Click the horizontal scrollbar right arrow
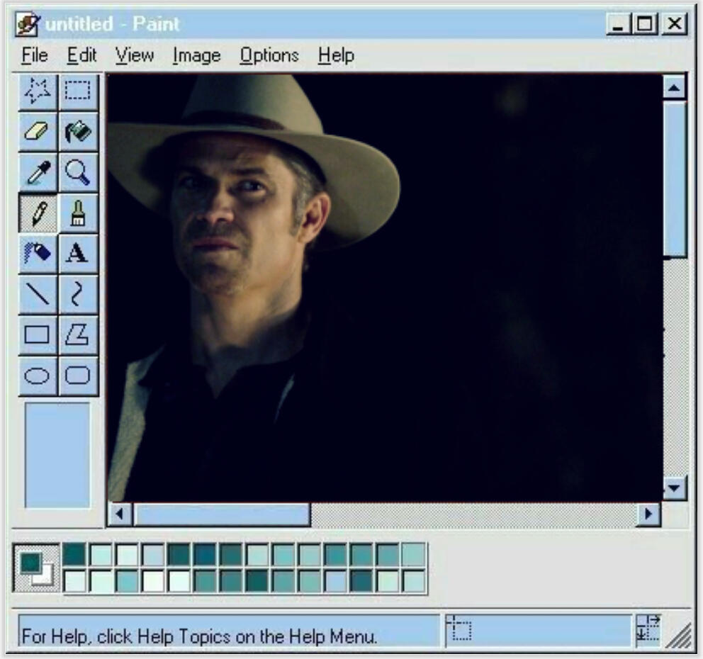 648,514
